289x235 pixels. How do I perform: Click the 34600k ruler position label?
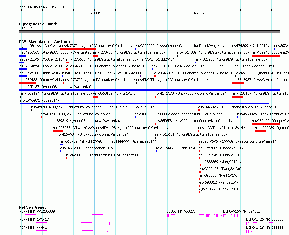click(94, 13)
